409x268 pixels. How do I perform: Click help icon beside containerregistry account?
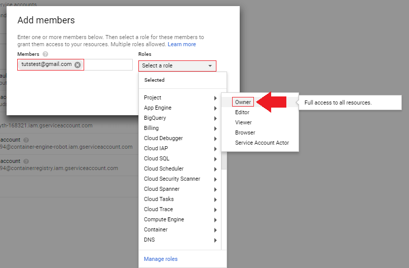tap(26, 161)
